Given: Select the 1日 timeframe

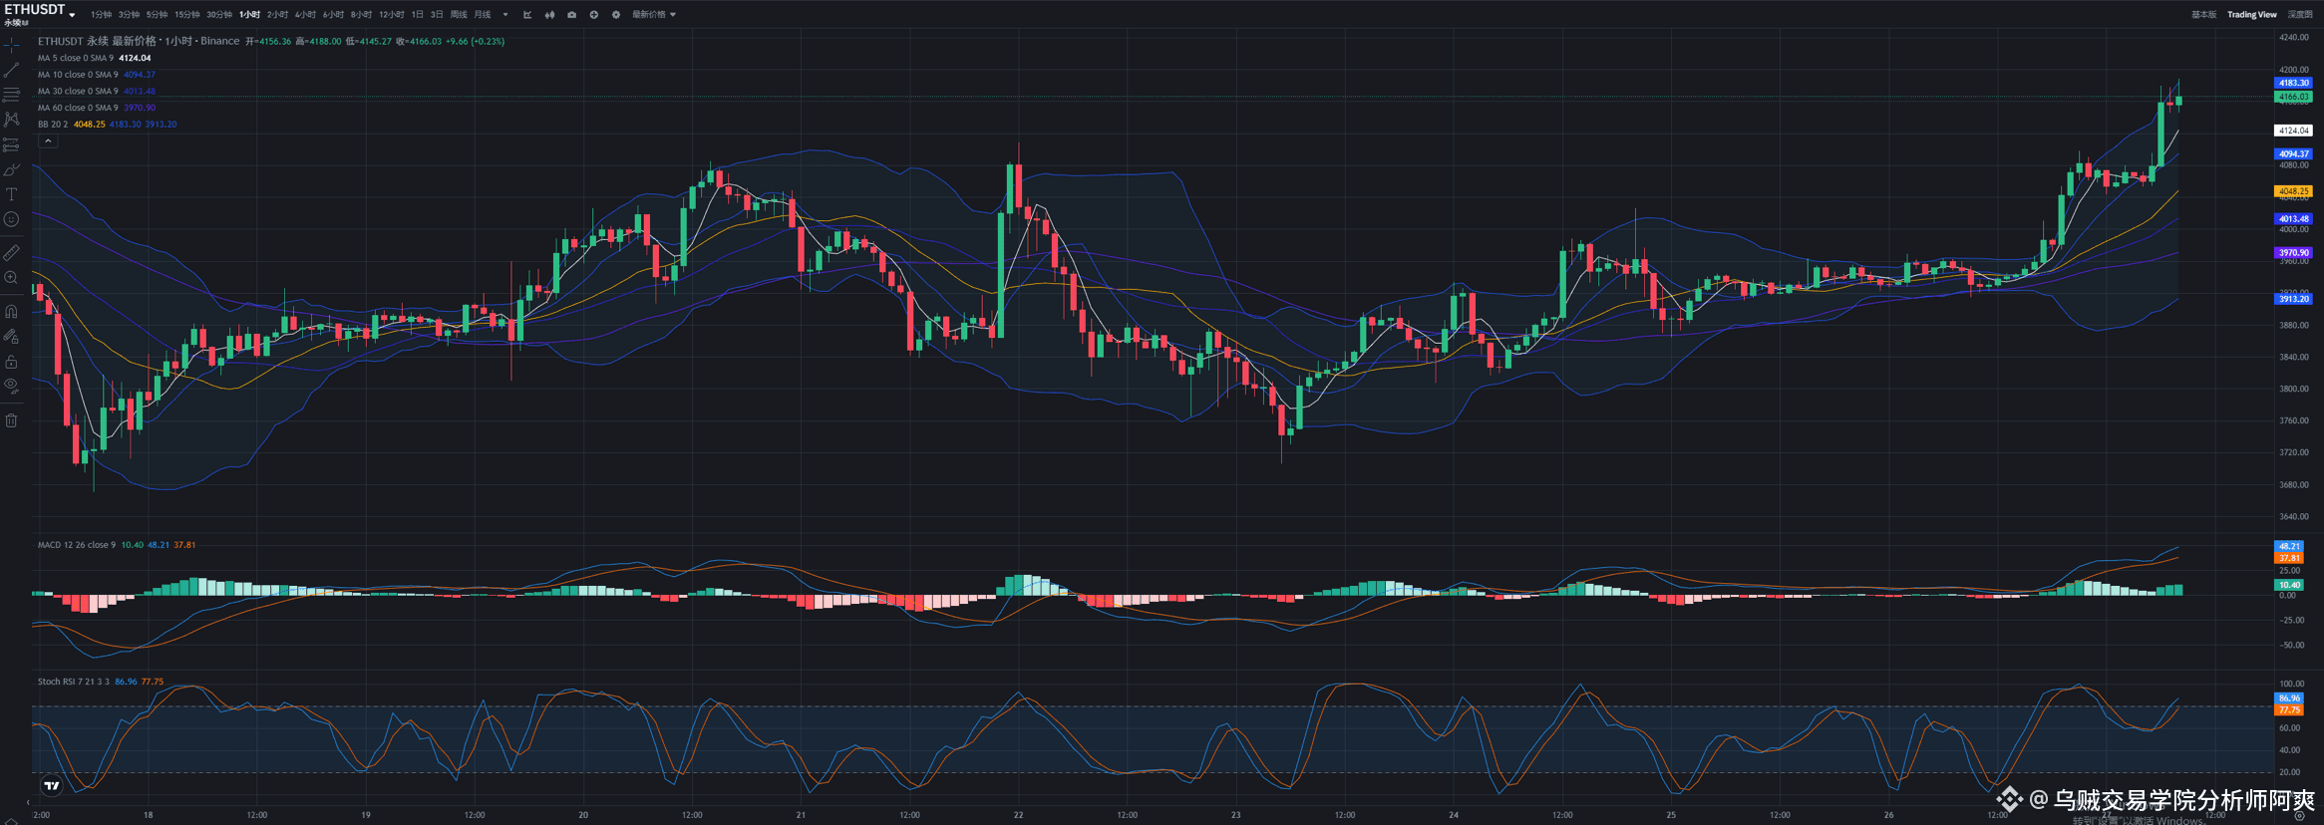Looking at the screenshot, I should tap(417, 15).
